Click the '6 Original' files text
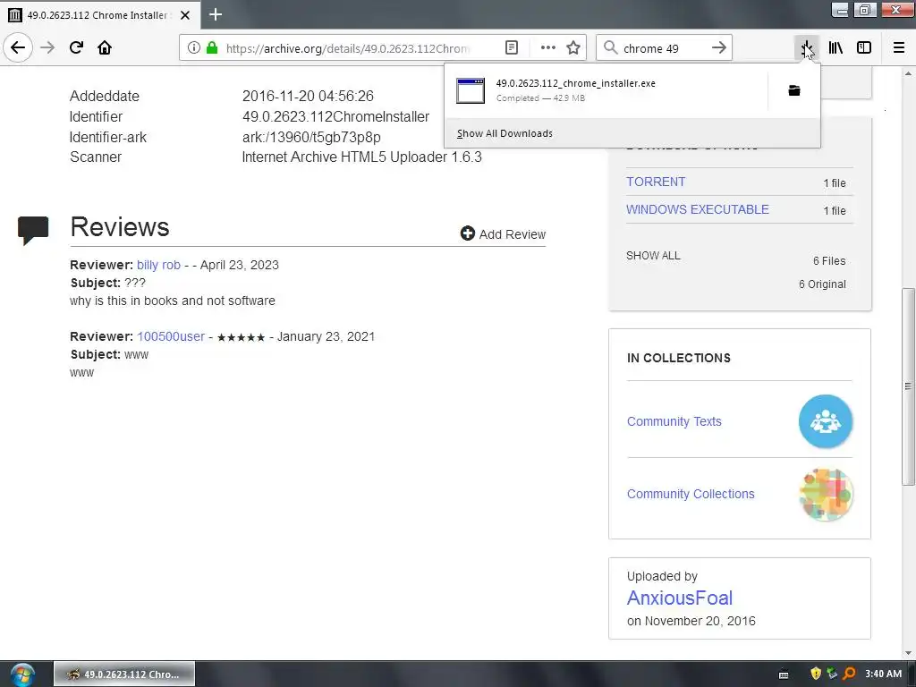Screen dimensions: 916x687 click(x=822, y=284)
